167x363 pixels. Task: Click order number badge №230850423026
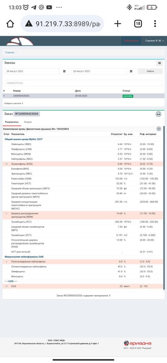coord(27,114)
